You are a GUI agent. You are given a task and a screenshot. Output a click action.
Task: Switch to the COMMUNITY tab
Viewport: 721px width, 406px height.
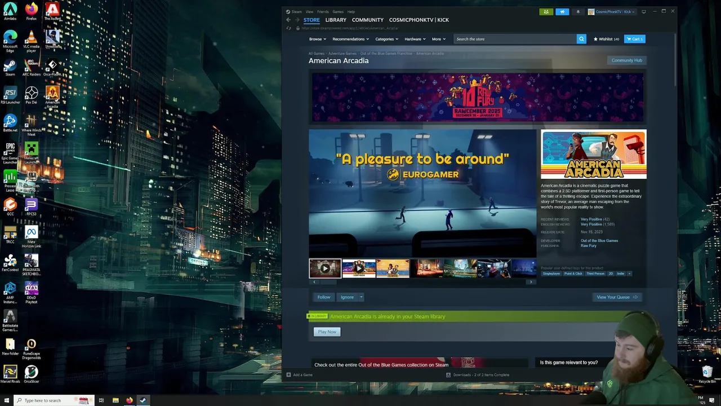(367, 20)
